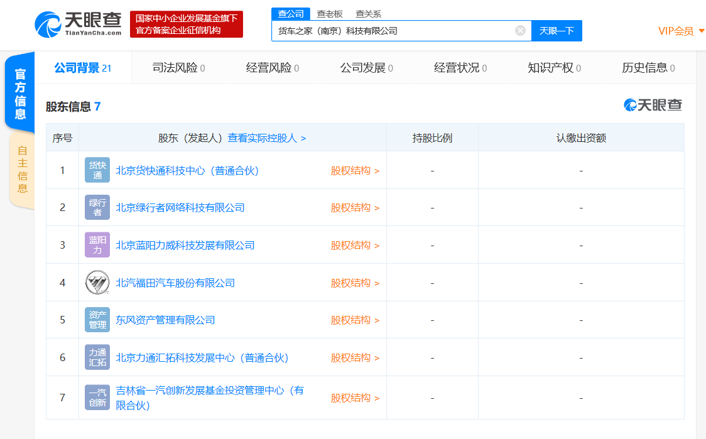Click the 天眼一下 search button
The height and width of the screenshot is (439, 706).
[x=557, y=31]
